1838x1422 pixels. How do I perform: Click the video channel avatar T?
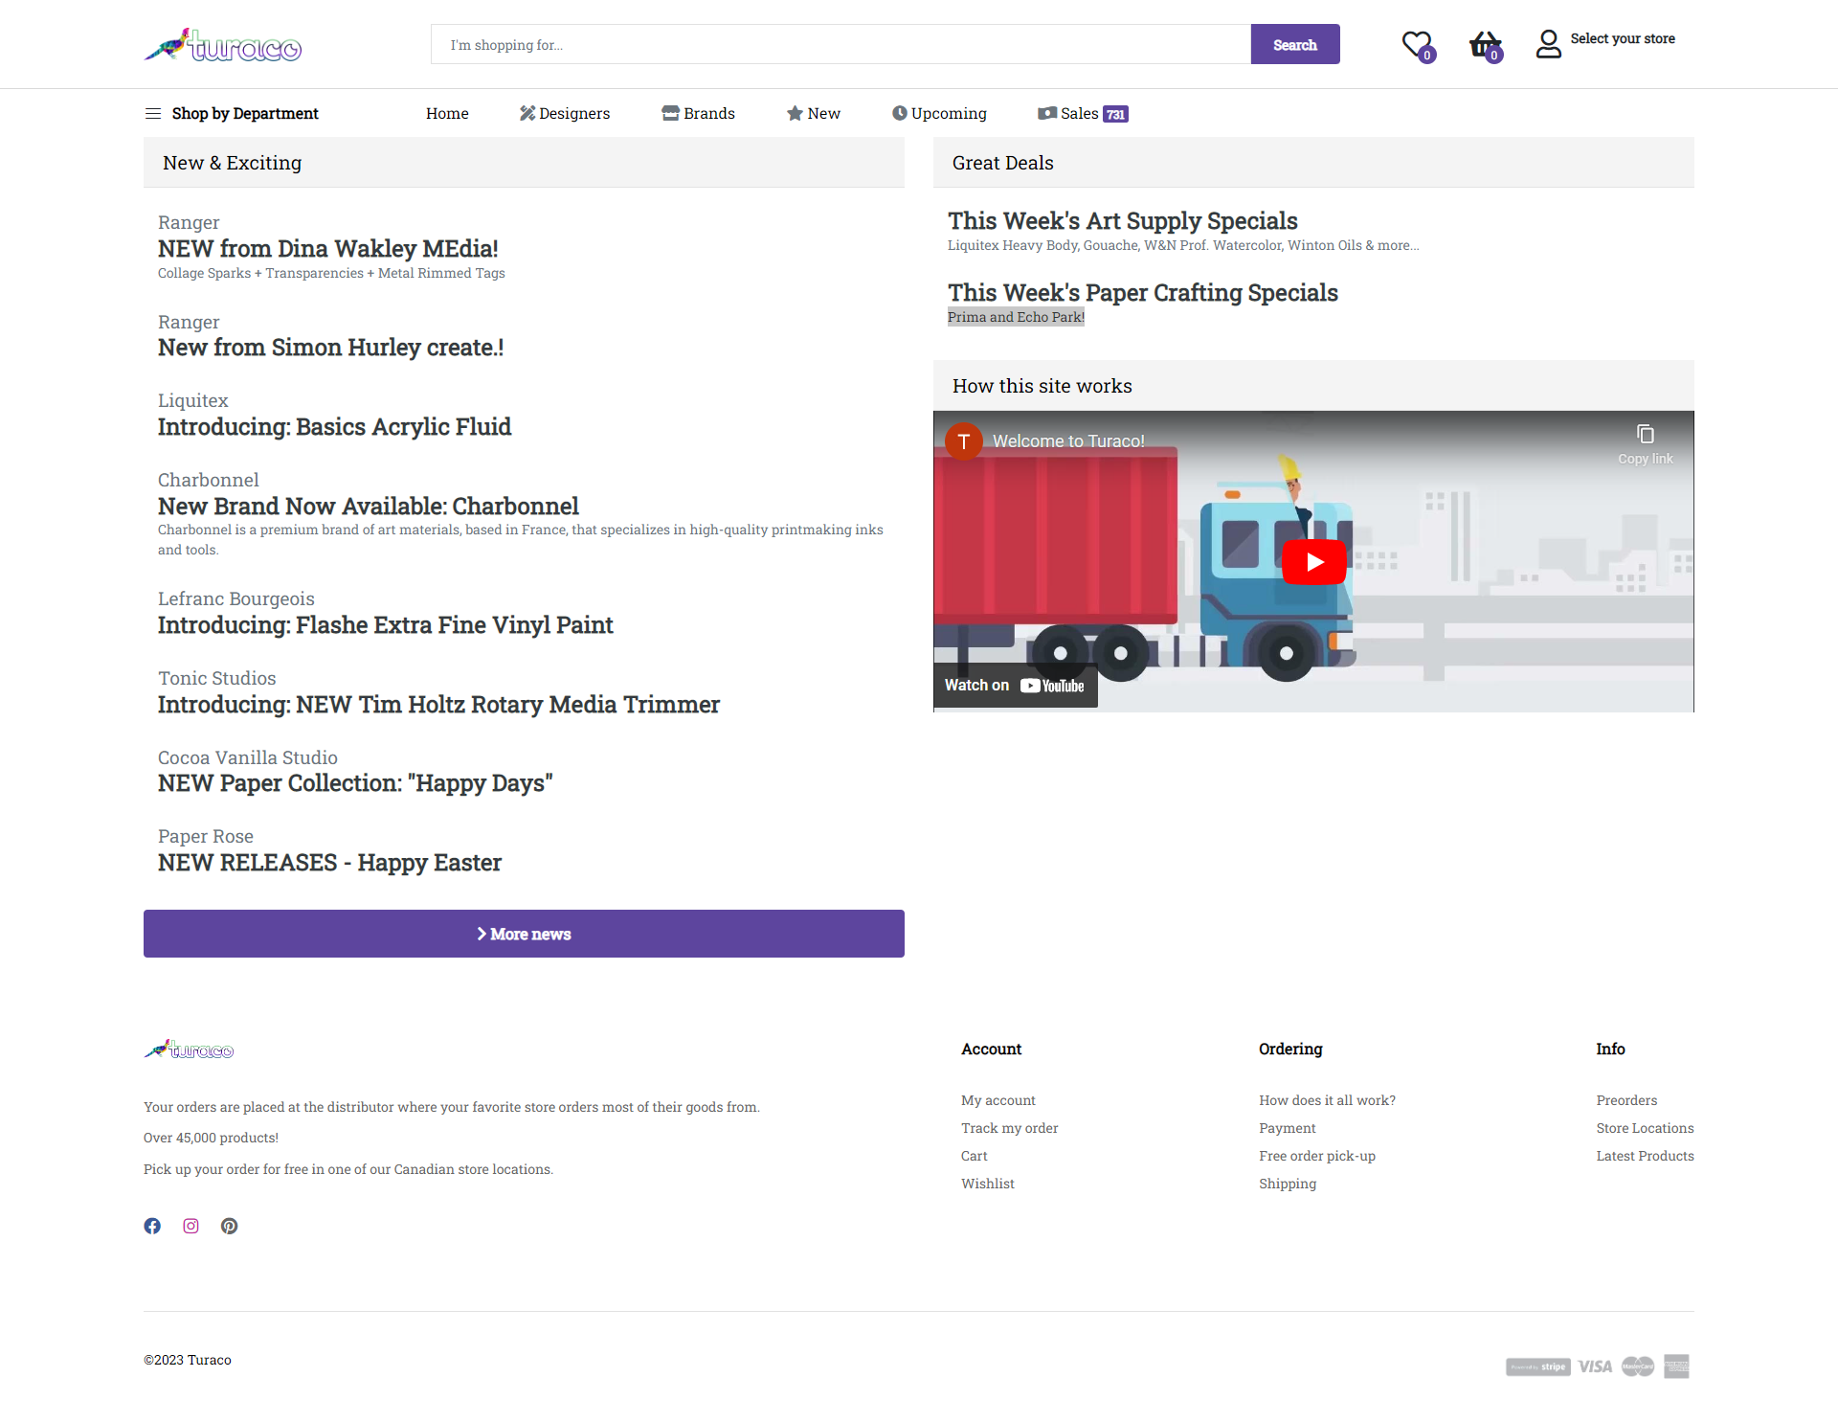coord(963,441)
